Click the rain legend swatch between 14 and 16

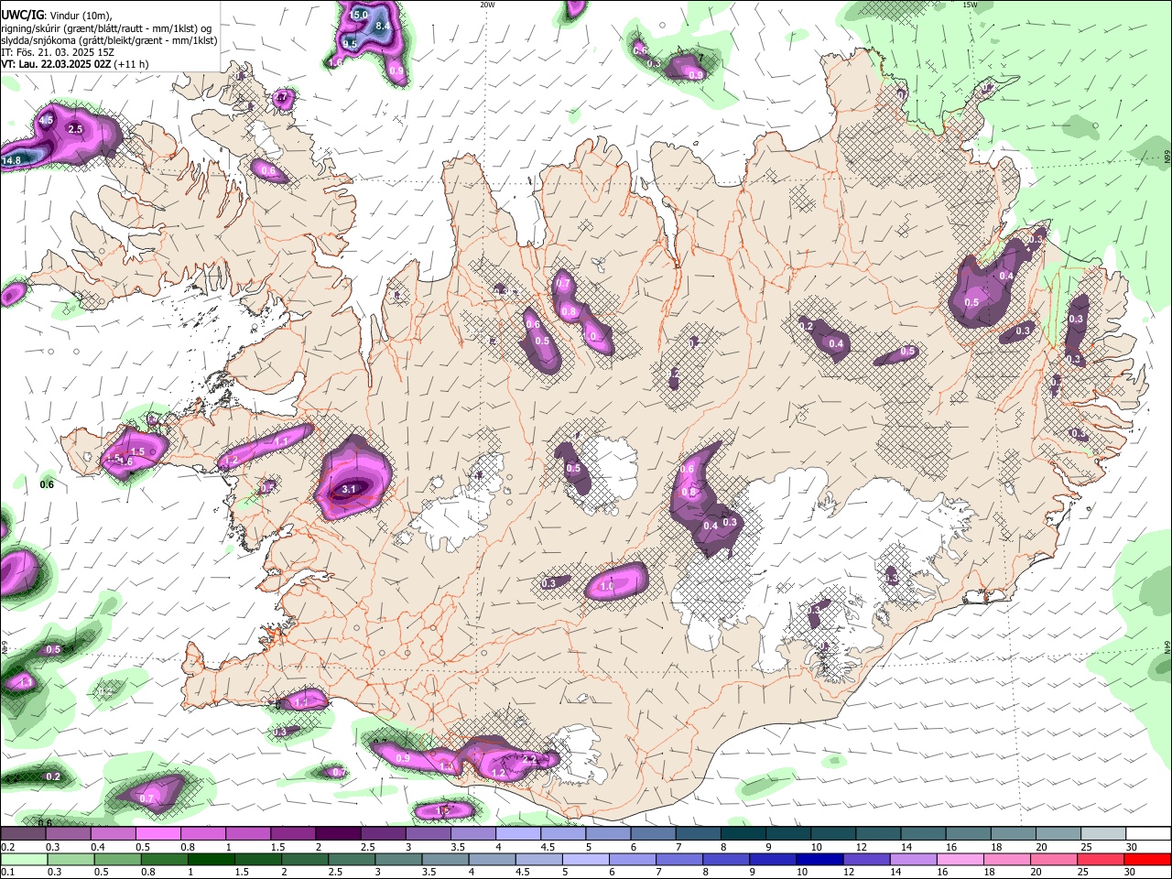(913, 860)
